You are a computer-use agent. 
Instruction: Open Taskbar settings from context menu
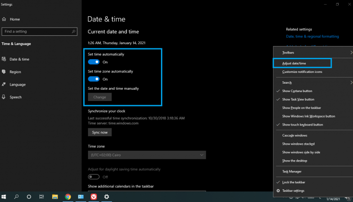point(293,191)
